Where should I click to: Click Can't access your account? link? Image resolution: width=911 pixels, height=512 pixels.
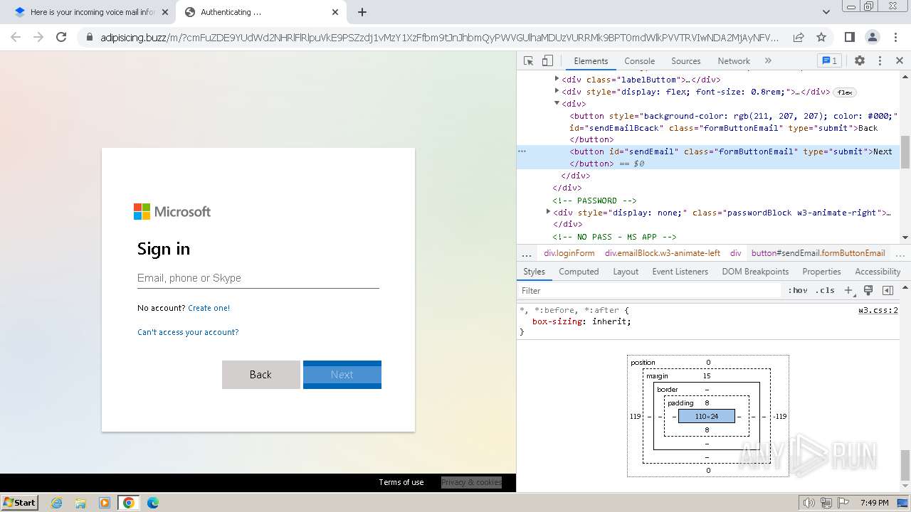pos(188,332)
